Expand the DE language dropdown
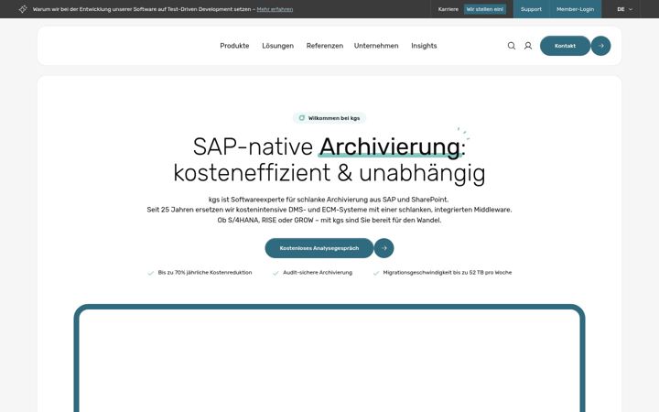Screen dimensions: 659x412 624,9
